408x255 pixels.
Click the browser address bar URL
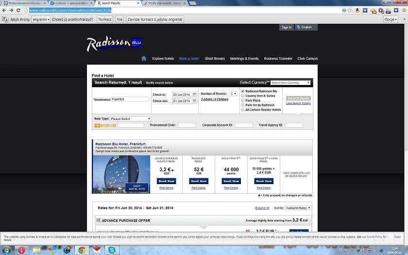70,10
